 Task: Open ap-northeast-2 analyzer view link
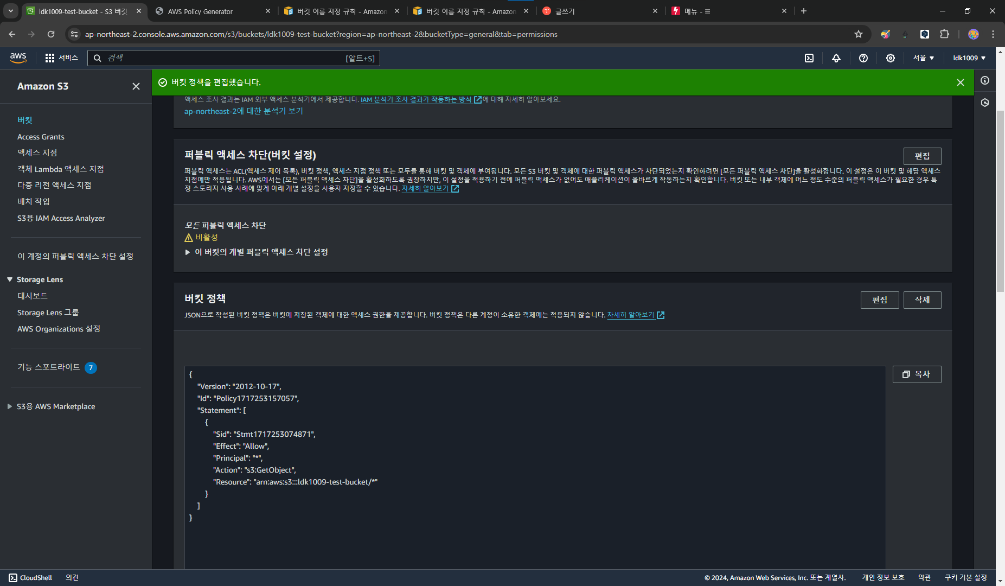click(244, 111)
